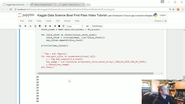Click the code cell horizontal scrollbar
The width and height of the screenshot is (185, 104).
click(x=96, y=73)
